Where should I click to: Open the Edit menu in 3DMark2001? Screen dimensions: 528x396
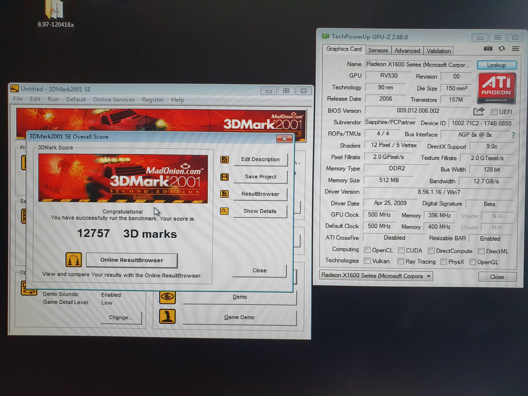(x=35, y=99)
